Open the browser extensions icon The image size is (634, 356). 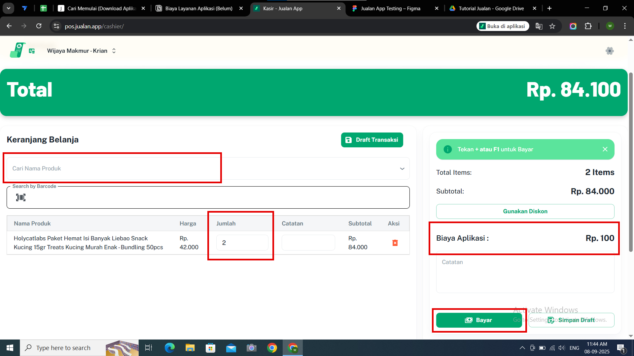(x=588, y=26)
